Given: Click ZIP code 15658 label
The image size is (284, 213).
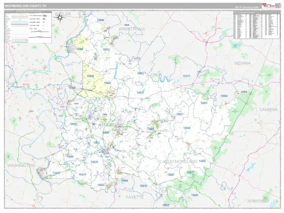Looking at the screenshot, I should coord(187,128).
